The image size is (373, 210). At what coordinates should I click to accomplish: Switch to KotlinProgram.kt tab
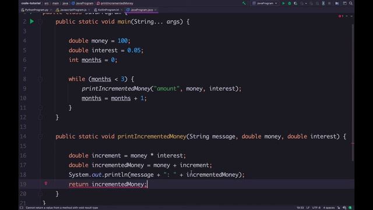tap(107, 10)
